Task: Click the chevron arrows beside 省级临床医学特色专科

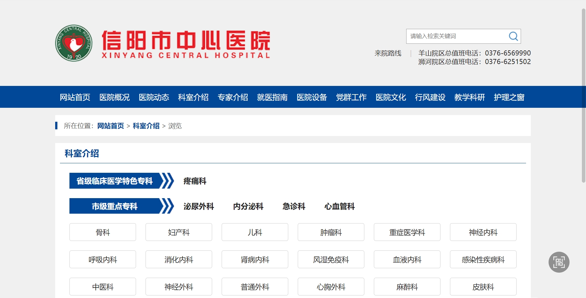Action: (167, 181)
